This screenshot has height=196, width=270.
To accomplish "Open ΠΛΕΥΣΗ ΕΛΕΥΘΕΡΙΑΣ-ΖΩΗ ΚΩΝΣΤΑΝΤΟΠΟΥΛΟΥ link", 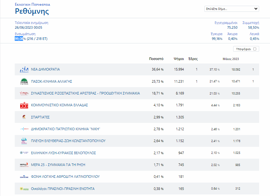I will [68, 141].
